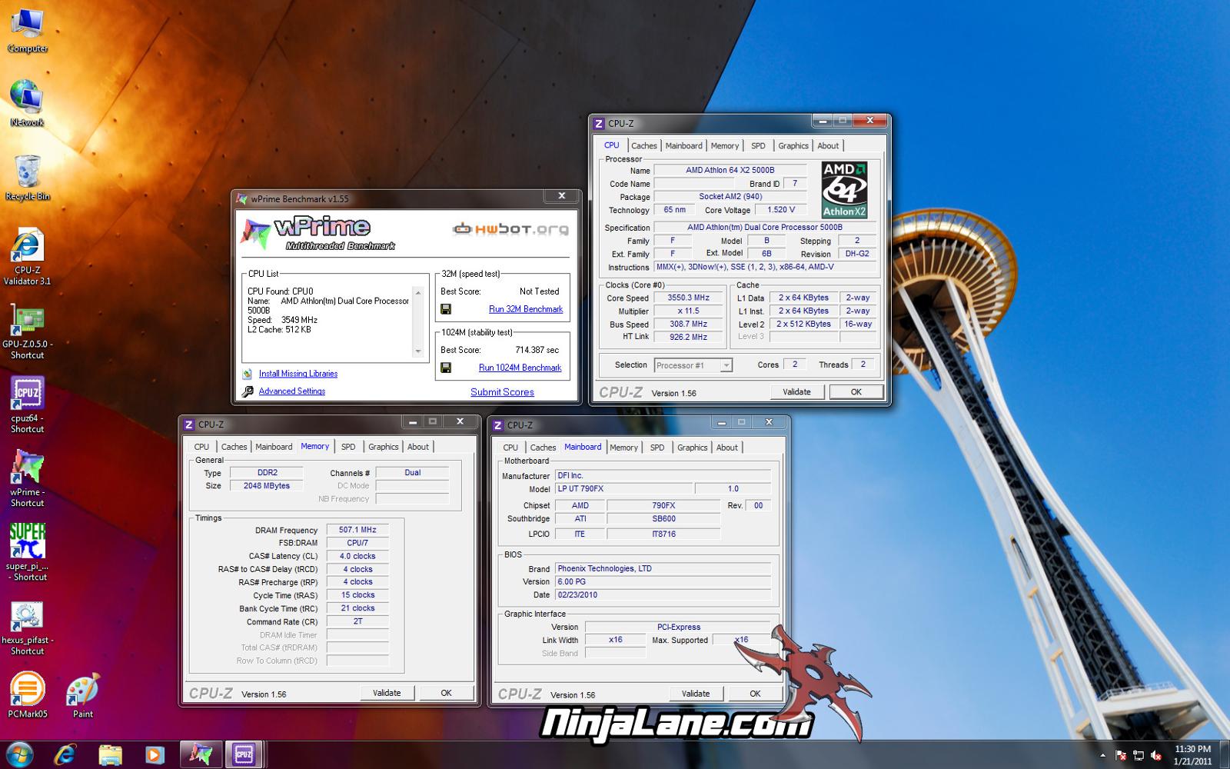Open SPD tab in CPU-Z CPU window
Screen dimensions: 1230x769
(x=758, y=145)
